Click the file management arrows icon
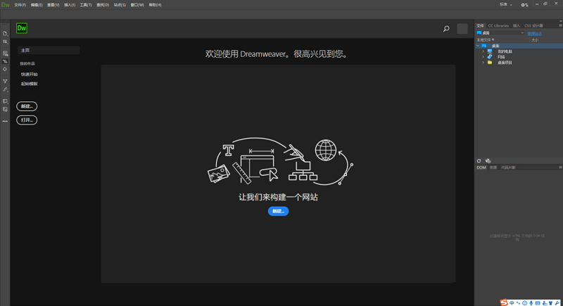This screenshot has width=563, height=306. coord(5,42)
